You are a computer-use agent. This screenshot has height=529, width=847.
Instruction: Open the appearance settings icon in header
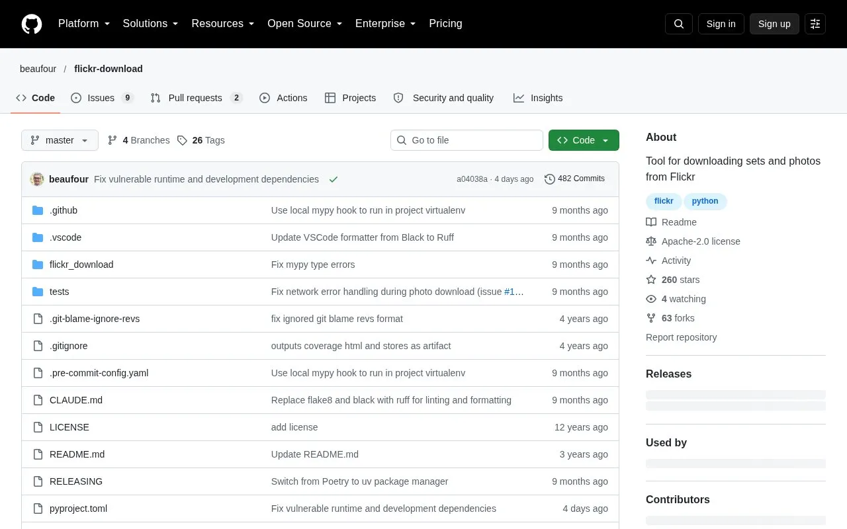815,24
